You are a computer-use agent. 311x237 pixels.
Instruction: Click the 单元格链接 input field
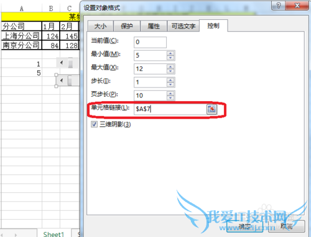[170, 109]
